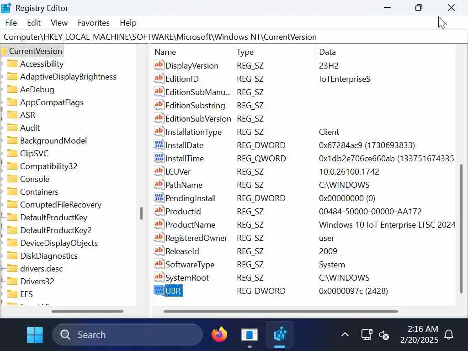Select the DiskDiagnostics key
Image resolution: width=468 pixels, height=351 pixels.
(x=49, y=256)
